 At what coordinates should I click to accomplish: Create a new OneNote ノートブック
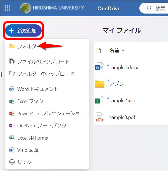[42, 125]
